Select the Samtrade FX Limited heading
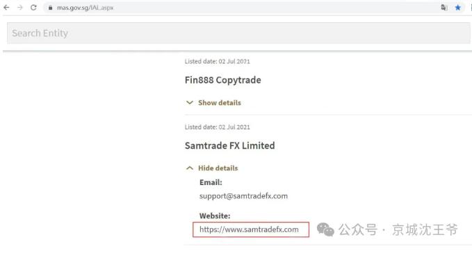Screen dimensions: 472x258 tap(229, 146)
